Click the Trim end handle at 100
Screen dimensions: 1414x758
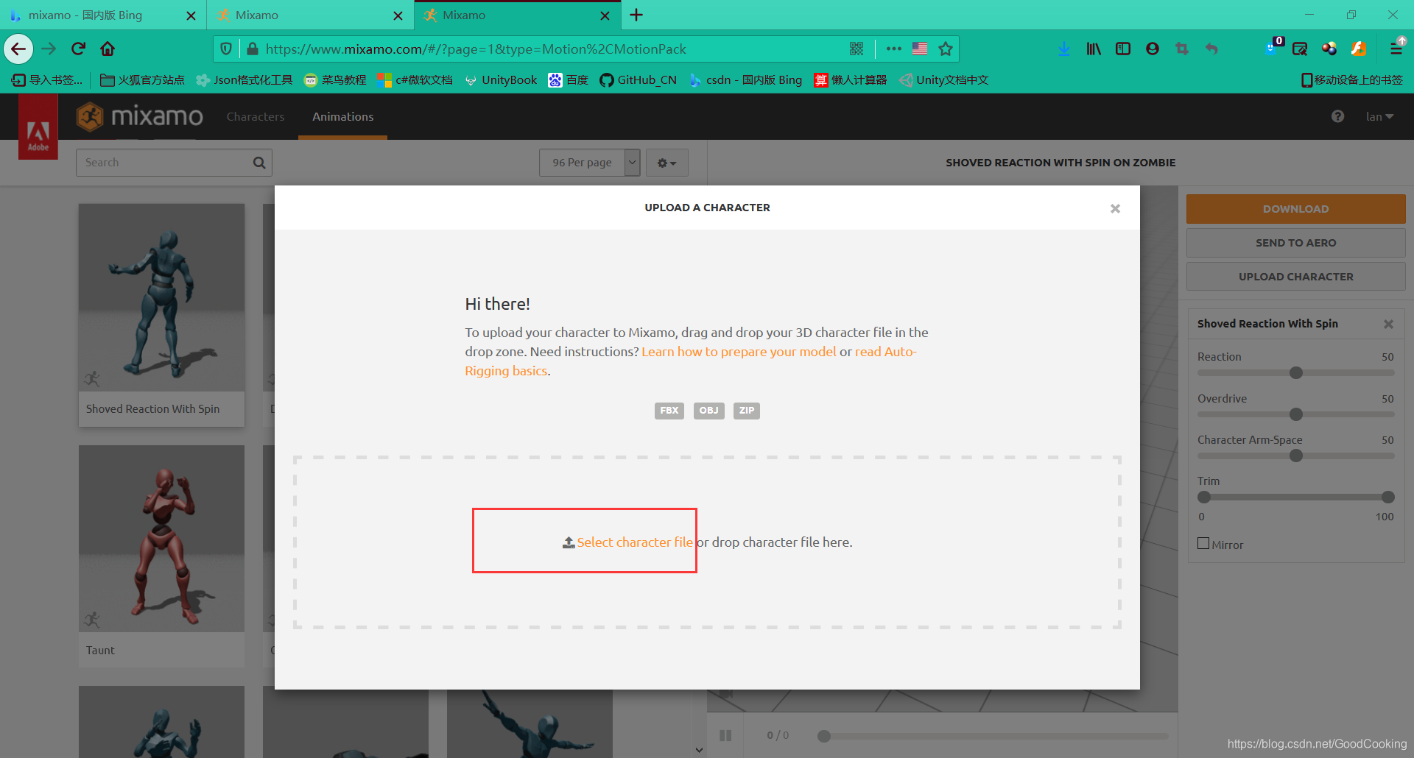click(1388, 497)
